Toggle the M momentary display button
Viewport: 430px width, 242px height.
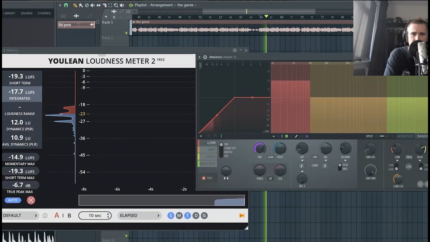coord(179,215)
